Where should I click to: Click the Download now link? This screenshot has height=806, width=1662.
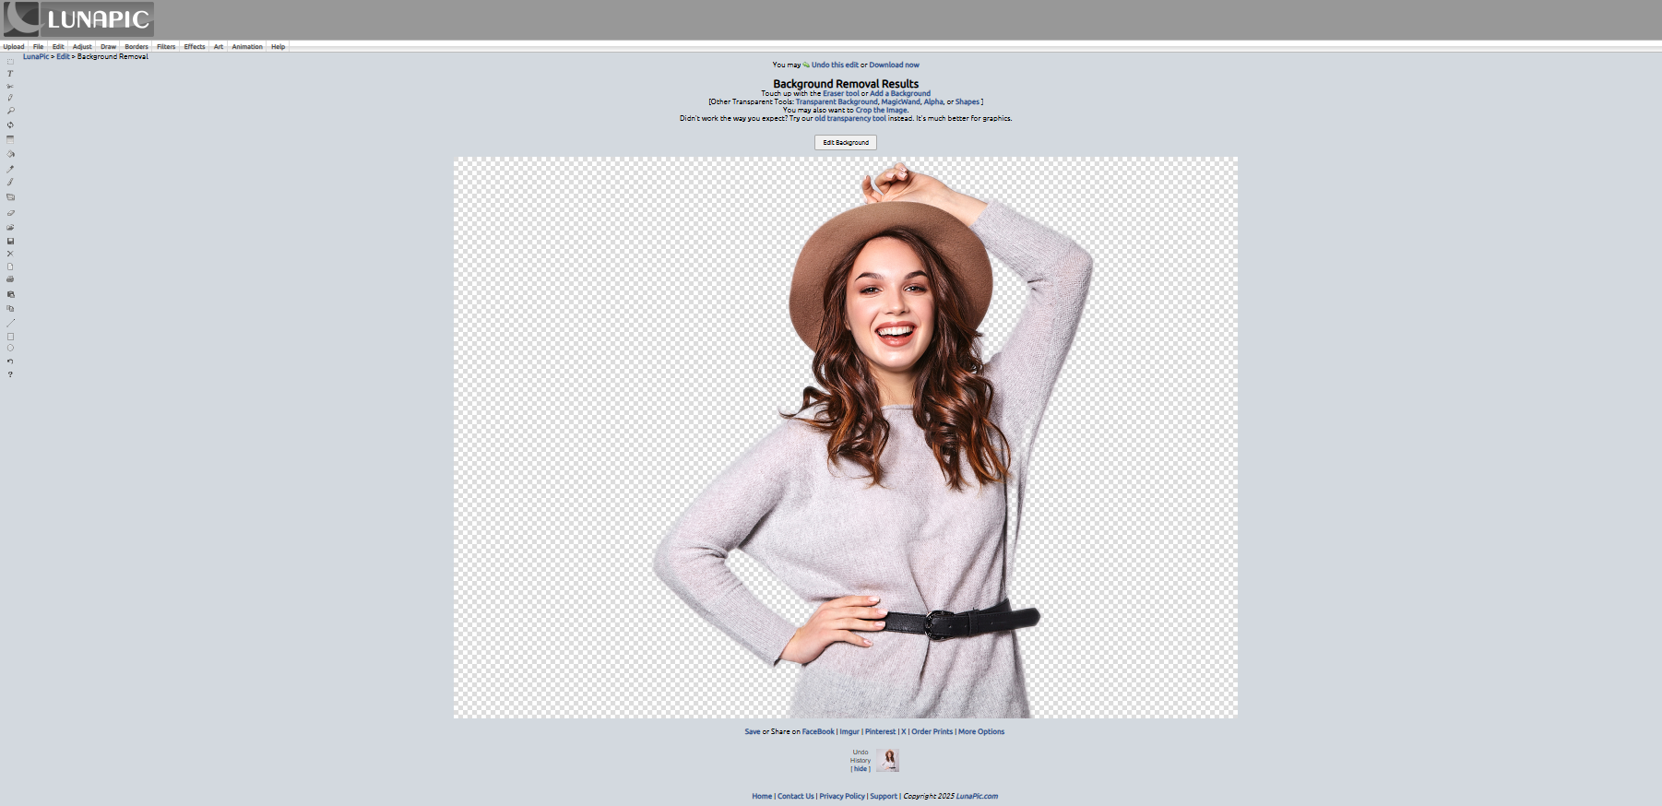pyautogui.click(x=894, y=65)
